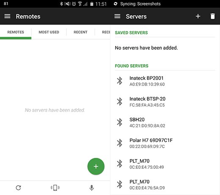
Task: Tap the trash can delete icon
Action: pyautogui.click(x=213, y=16)
